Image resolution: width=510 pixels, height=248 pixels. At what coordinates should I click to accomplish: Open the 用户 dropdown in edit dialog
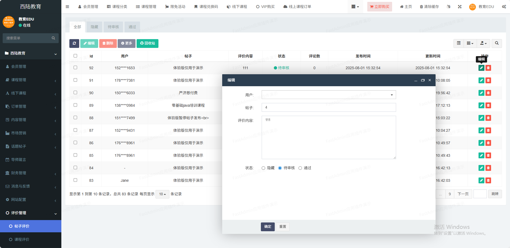point(329,95)
